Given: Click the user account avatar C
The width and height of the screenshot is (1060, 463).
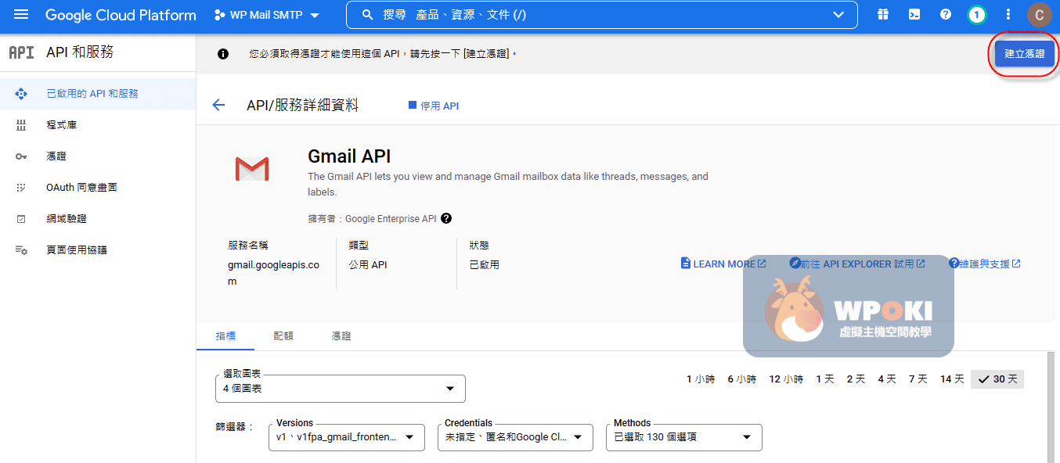Looking at the screenshot, I should click(x=1039, y=15).
